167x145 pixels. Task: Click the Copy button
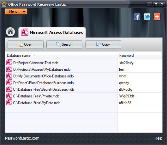[x=103, y=44]
